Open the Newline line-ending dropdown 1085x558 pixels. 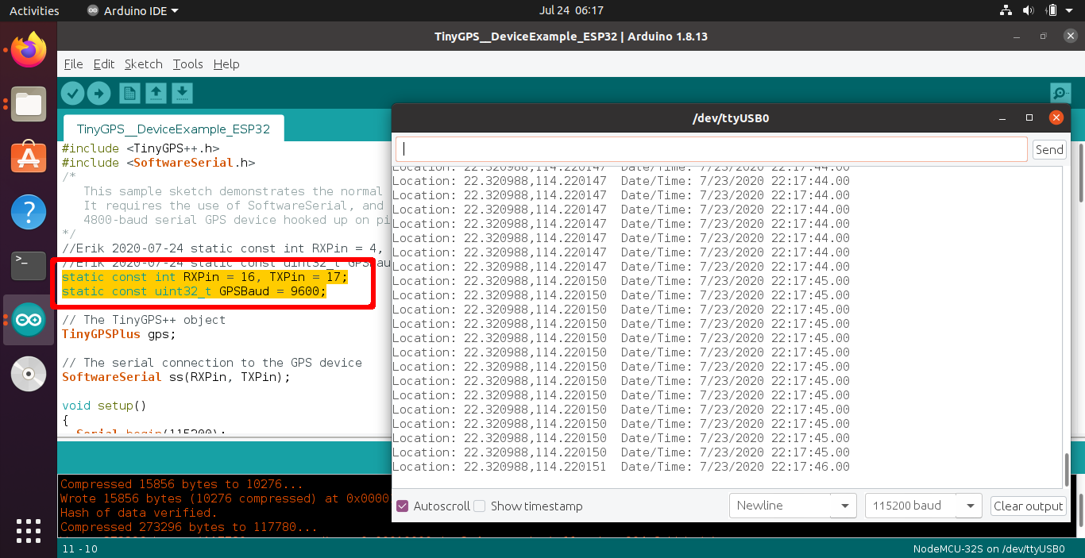(x=792, y=506)
